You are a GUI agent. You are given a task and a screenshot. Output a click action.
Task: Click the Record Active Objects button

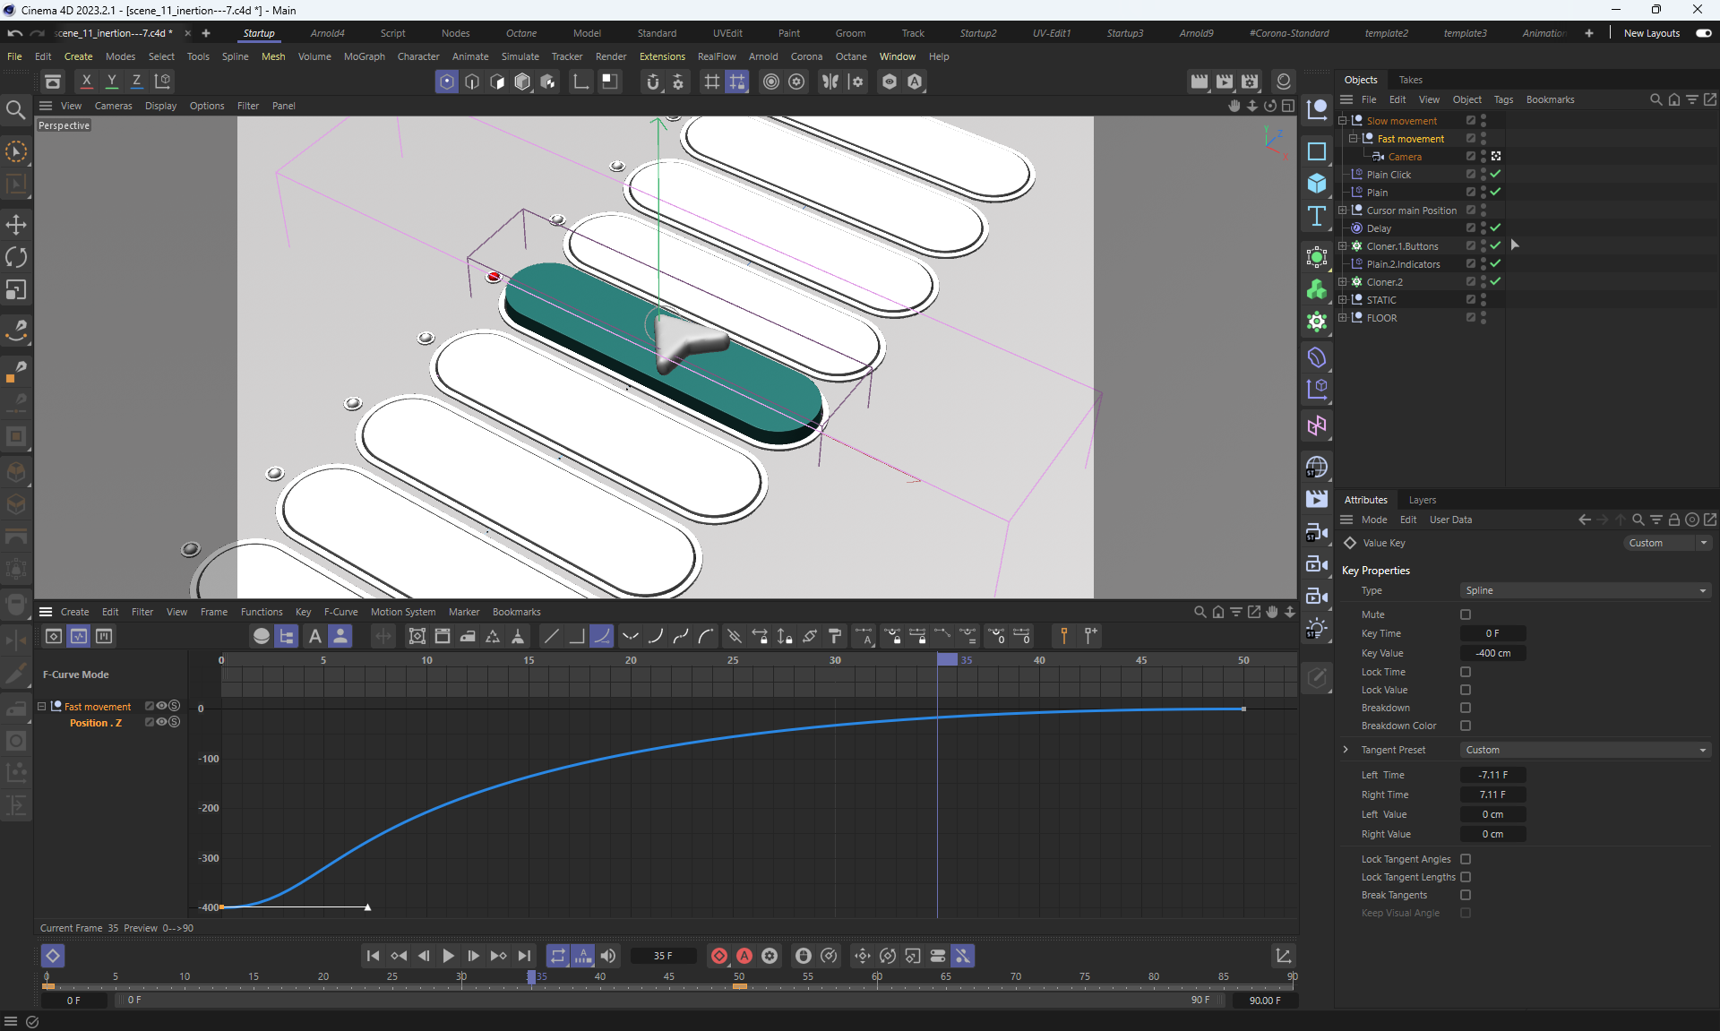tap(718, 956)
